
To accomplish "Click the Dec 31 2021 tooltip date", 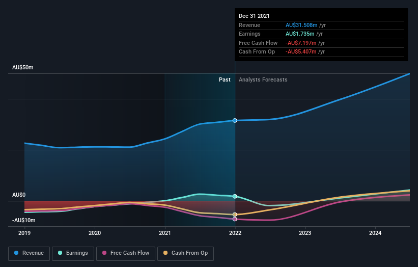I will click(254, 16).
